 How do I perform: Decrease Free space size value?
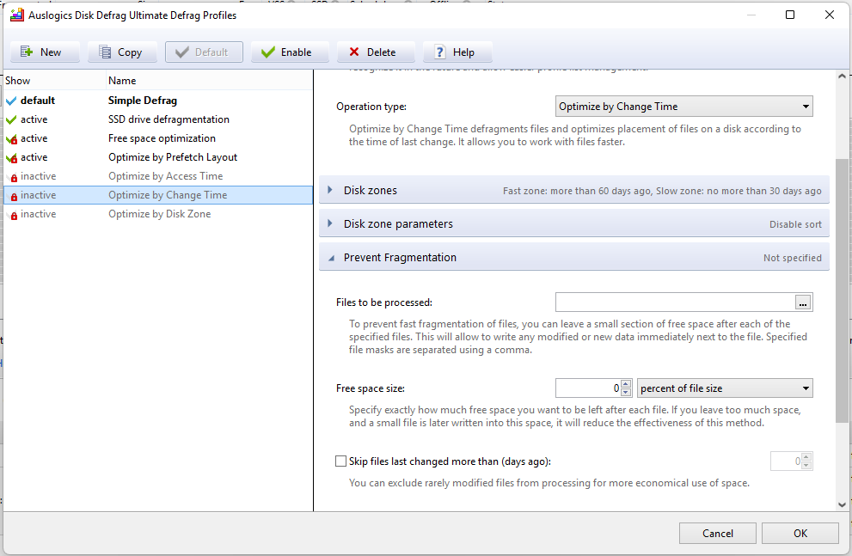[x=626, y=393]
